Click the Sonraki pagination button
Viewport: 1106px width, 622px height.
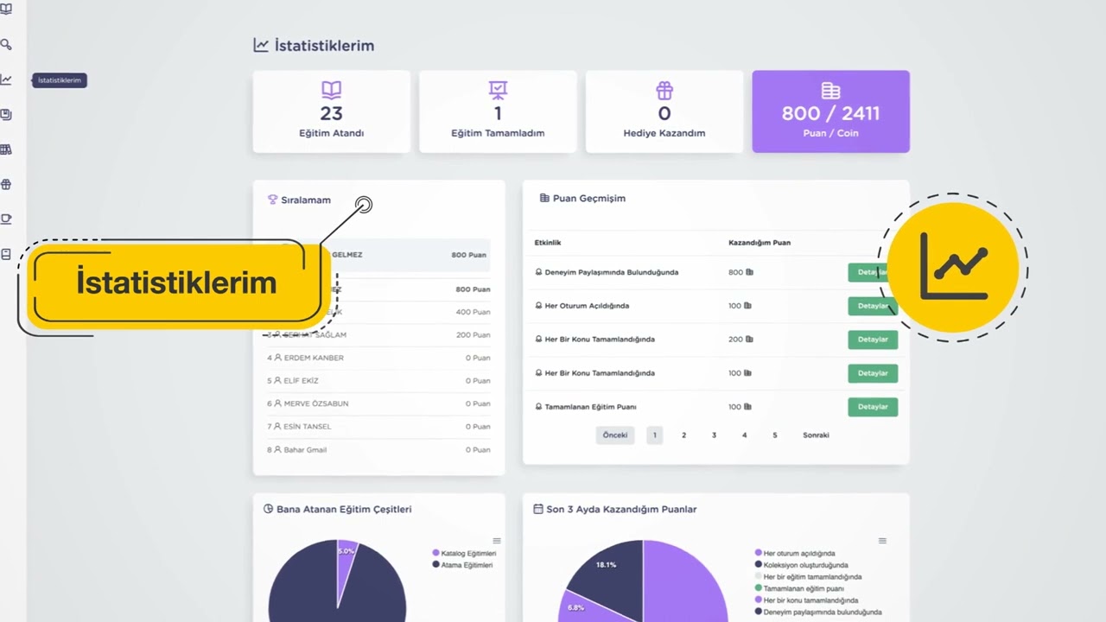pos(816,435)
